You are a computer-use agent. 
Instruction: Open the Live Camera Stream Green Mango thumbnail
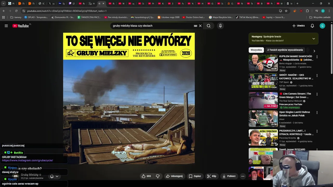263,100
